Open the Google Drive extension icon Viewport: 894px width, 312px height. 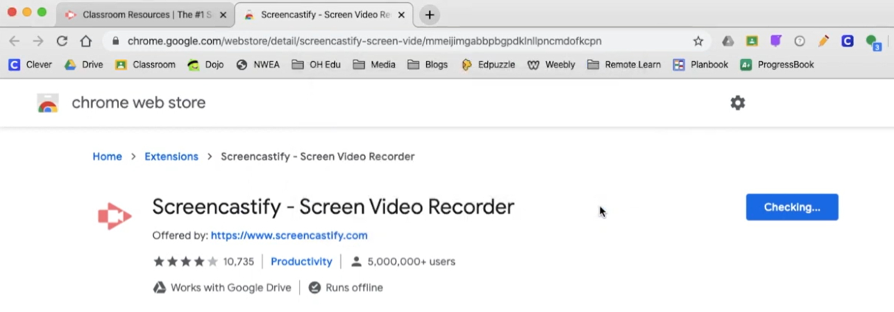pos(728,41)
